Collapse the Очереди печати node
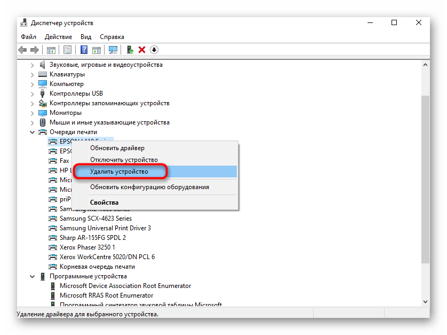 [x=32, y=132]
